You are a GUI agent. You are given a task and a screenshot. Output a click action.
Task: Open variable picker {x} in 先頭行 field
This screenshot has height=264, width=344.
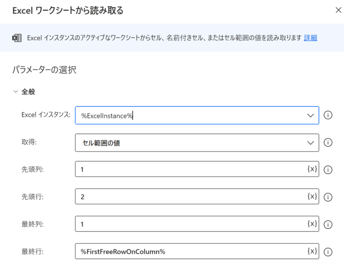click(312, 196)
